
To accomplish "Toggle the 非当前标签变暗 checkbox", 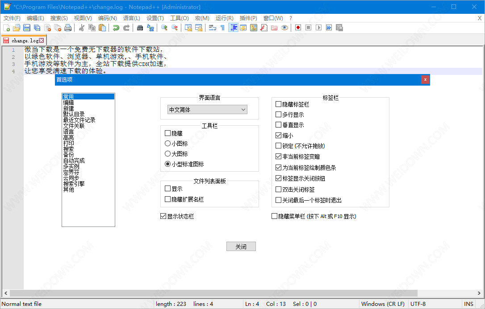I will (x=278, y=157).
